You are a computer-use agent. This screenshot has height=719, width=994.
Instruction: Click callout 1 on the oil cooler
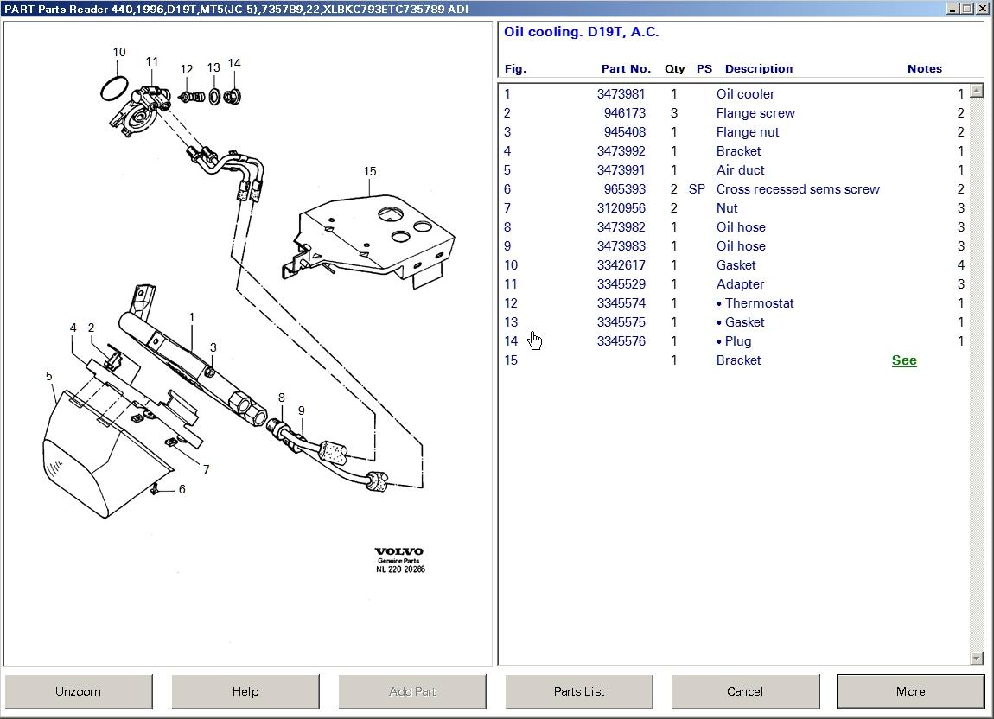pyautogui.click(x=191, y=317)
